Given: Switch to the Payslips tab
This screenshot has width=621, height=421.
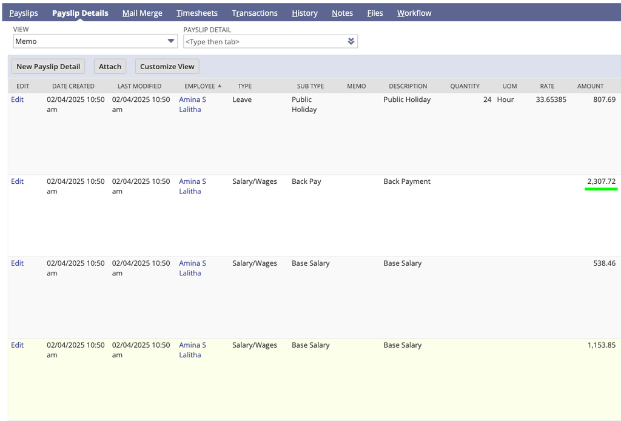Looking at the screenshot, I should point(24,13).
